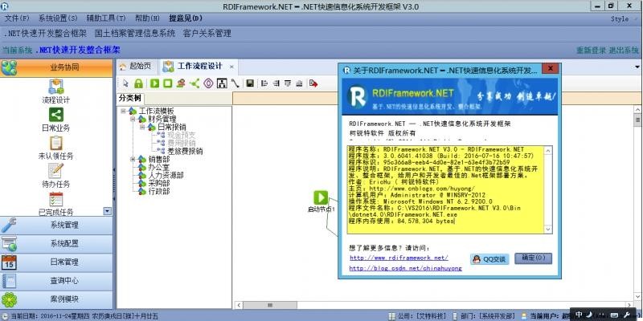Open the 提意见(D) menu
The width and height of the screenshot is (643, 321).
[186, 18]
